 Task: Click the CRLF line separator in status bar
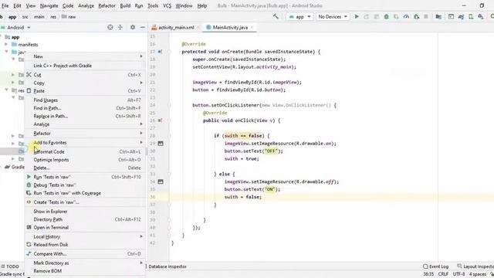click(443, 274)
